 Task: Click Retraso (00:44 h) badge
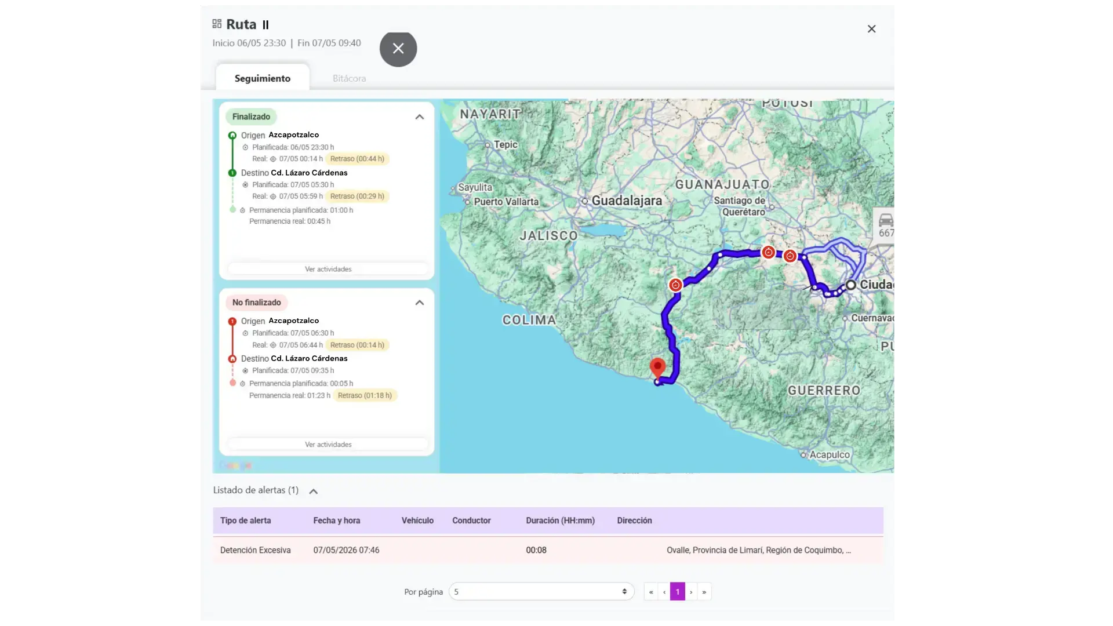point(357,159)
